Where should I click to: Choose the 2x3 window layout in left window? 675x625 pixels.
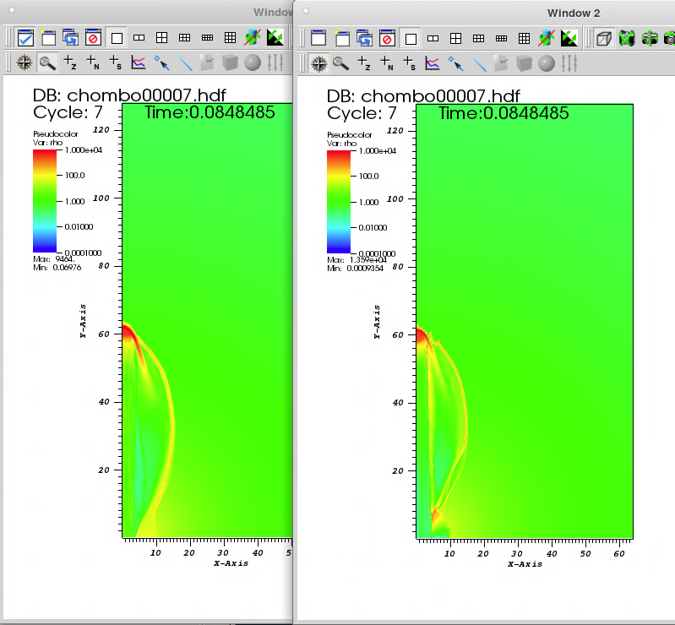point(185,38)
